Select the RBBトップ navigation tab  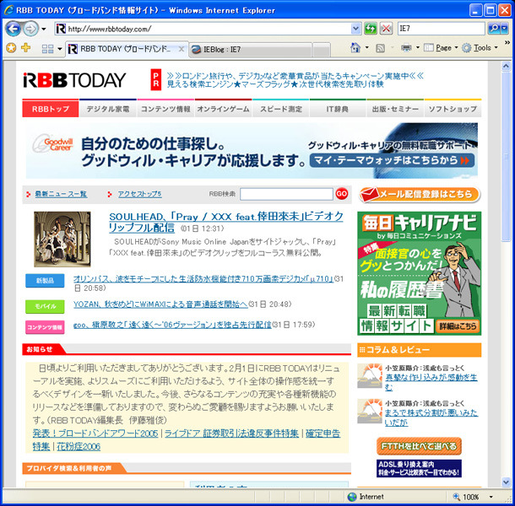(x=51, y=109)
